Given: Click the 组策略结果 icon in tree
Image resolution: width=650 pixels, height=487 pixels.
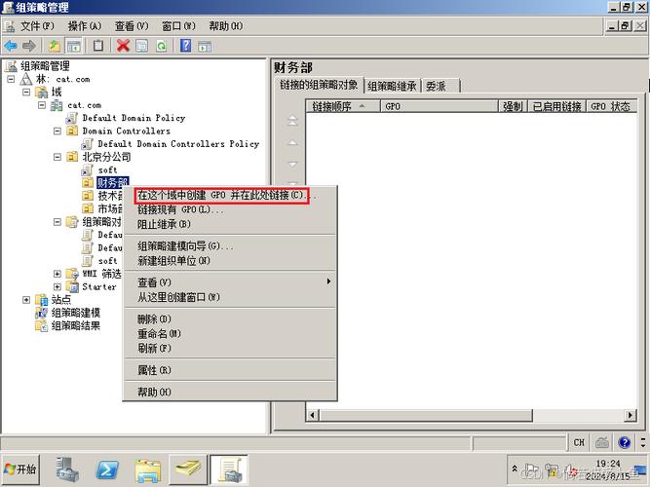Looking at the screenshot, I should [41, 325].
